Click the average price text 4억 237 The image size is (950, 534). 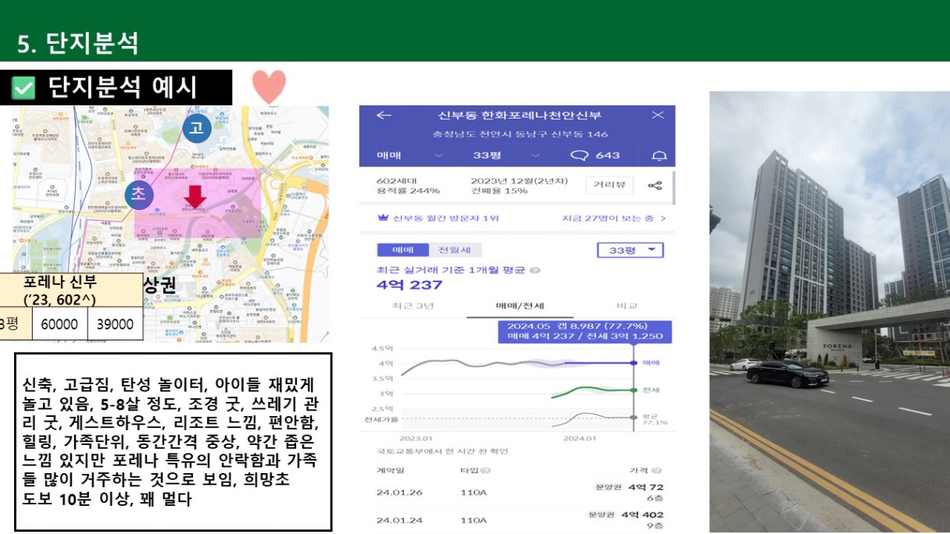point(409,284)
